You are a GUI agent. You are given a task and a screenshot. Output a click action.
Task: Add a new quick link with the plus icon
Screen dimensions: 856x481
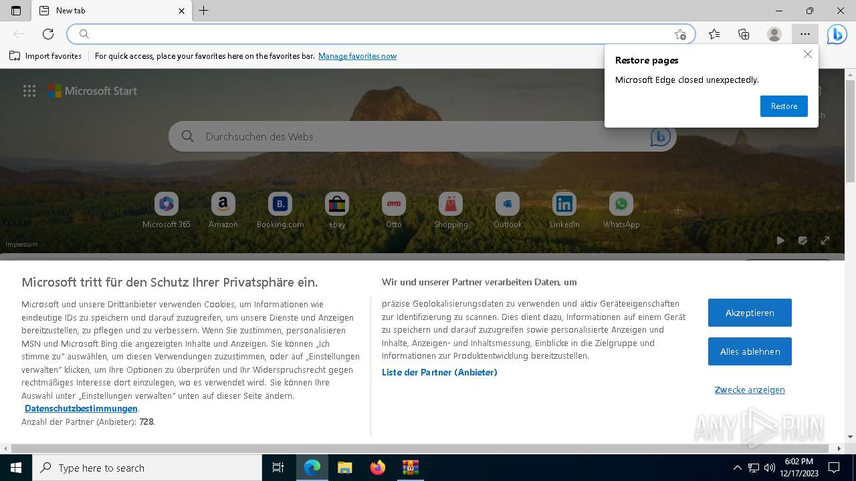tap(678, 210)
